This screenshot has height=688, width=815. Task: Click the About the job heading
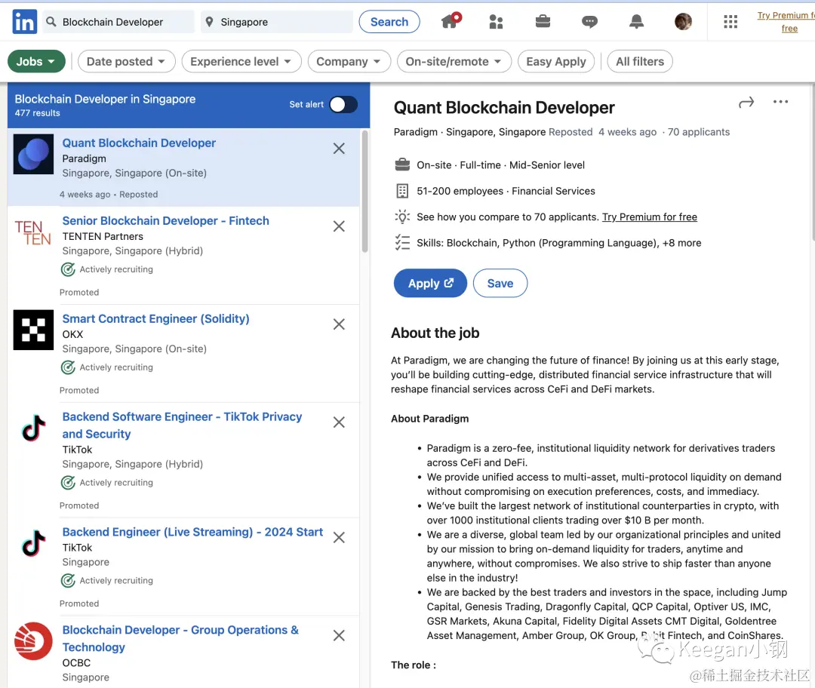(435, 333)
